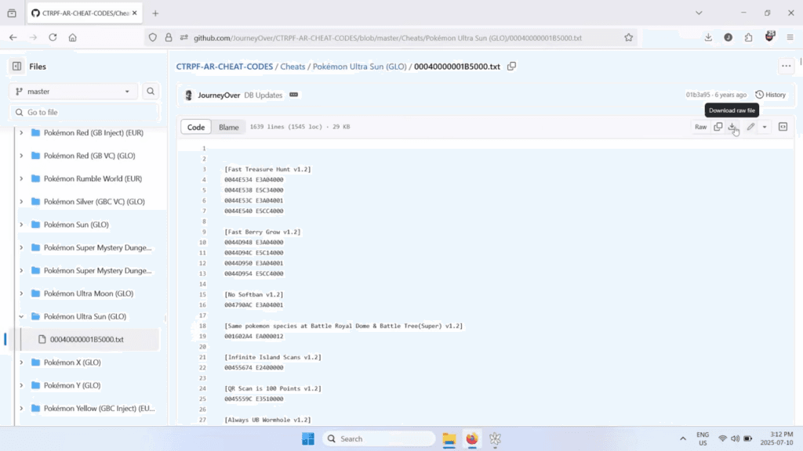803x451 pixels.
Task: Click line number 3 in code
Action: click(x=204, y=169)
